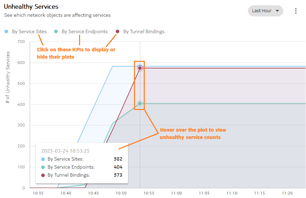The width and height of the screenshot is (306, 198).
Task: Click the 582 value in the tooltip
Action: (118, 159)
